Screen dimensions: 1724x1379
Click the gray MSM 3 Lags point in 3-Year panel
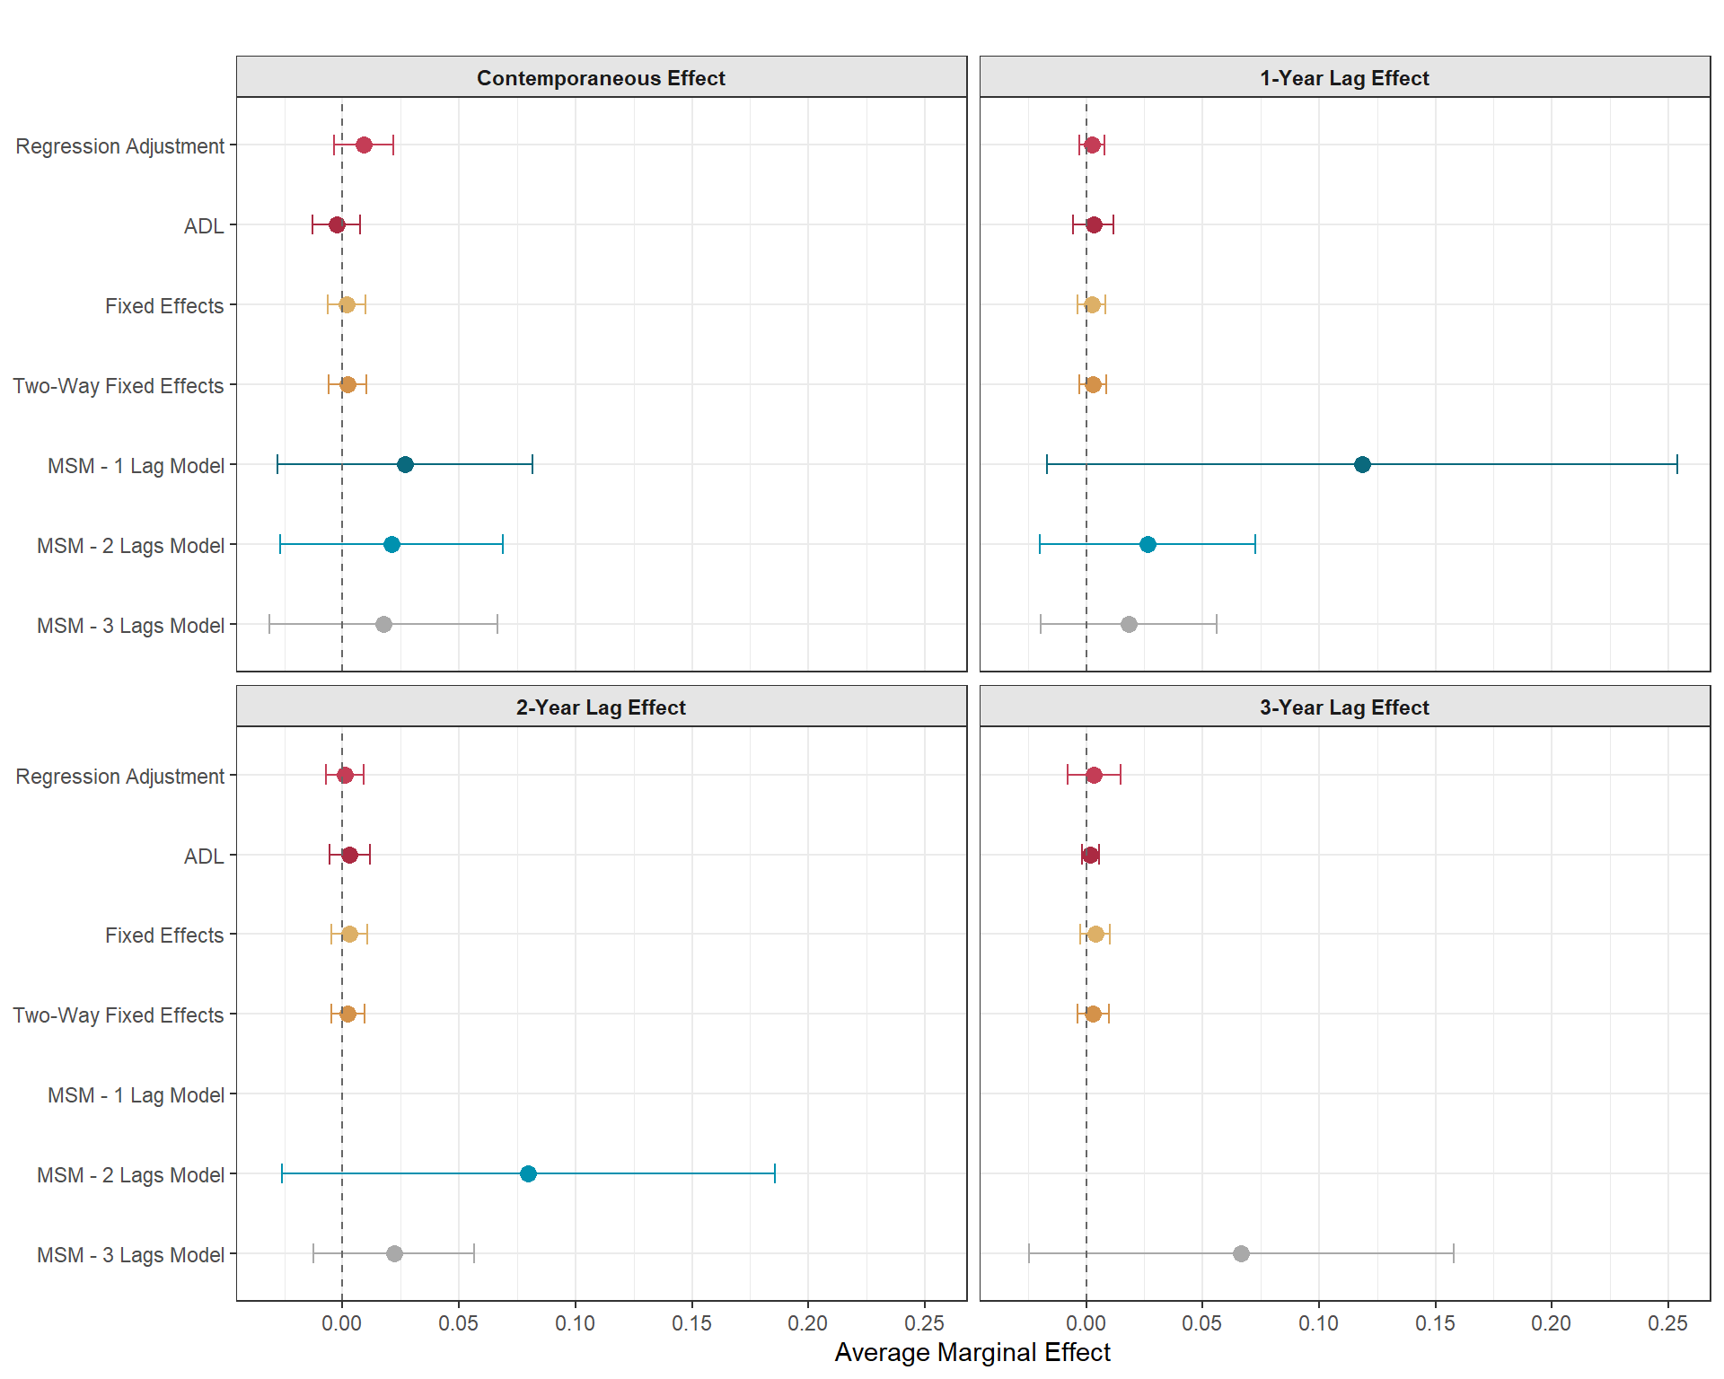(1241, 1253)
